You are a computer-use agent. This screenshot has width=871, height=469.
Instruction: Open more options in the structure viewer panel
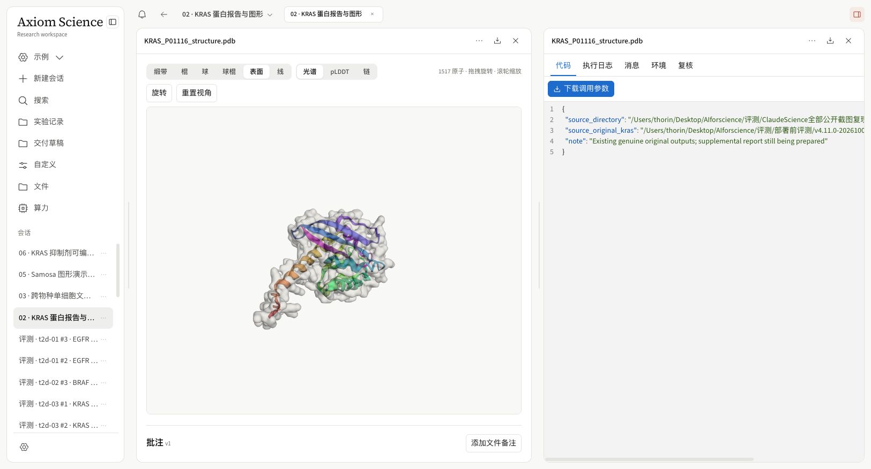coord(479,41)
